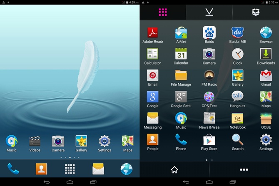This screenshot has height=186, width=279.
Task: Tap system Home on right screen
Action: coord(209,182)
